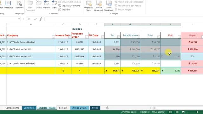Click into the formula bar
The height and width of the screenshot is (114, 203).
tap(124, 19)
